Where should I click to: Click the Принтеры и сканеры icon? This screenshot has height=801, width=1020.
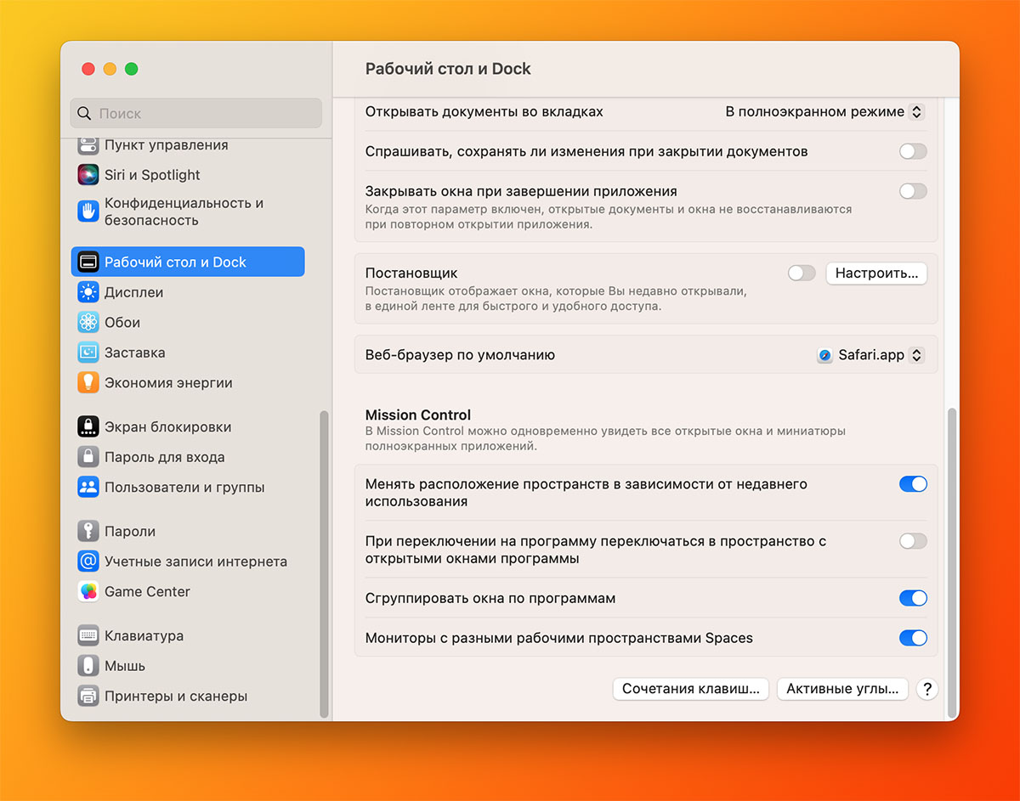[88, 696]
